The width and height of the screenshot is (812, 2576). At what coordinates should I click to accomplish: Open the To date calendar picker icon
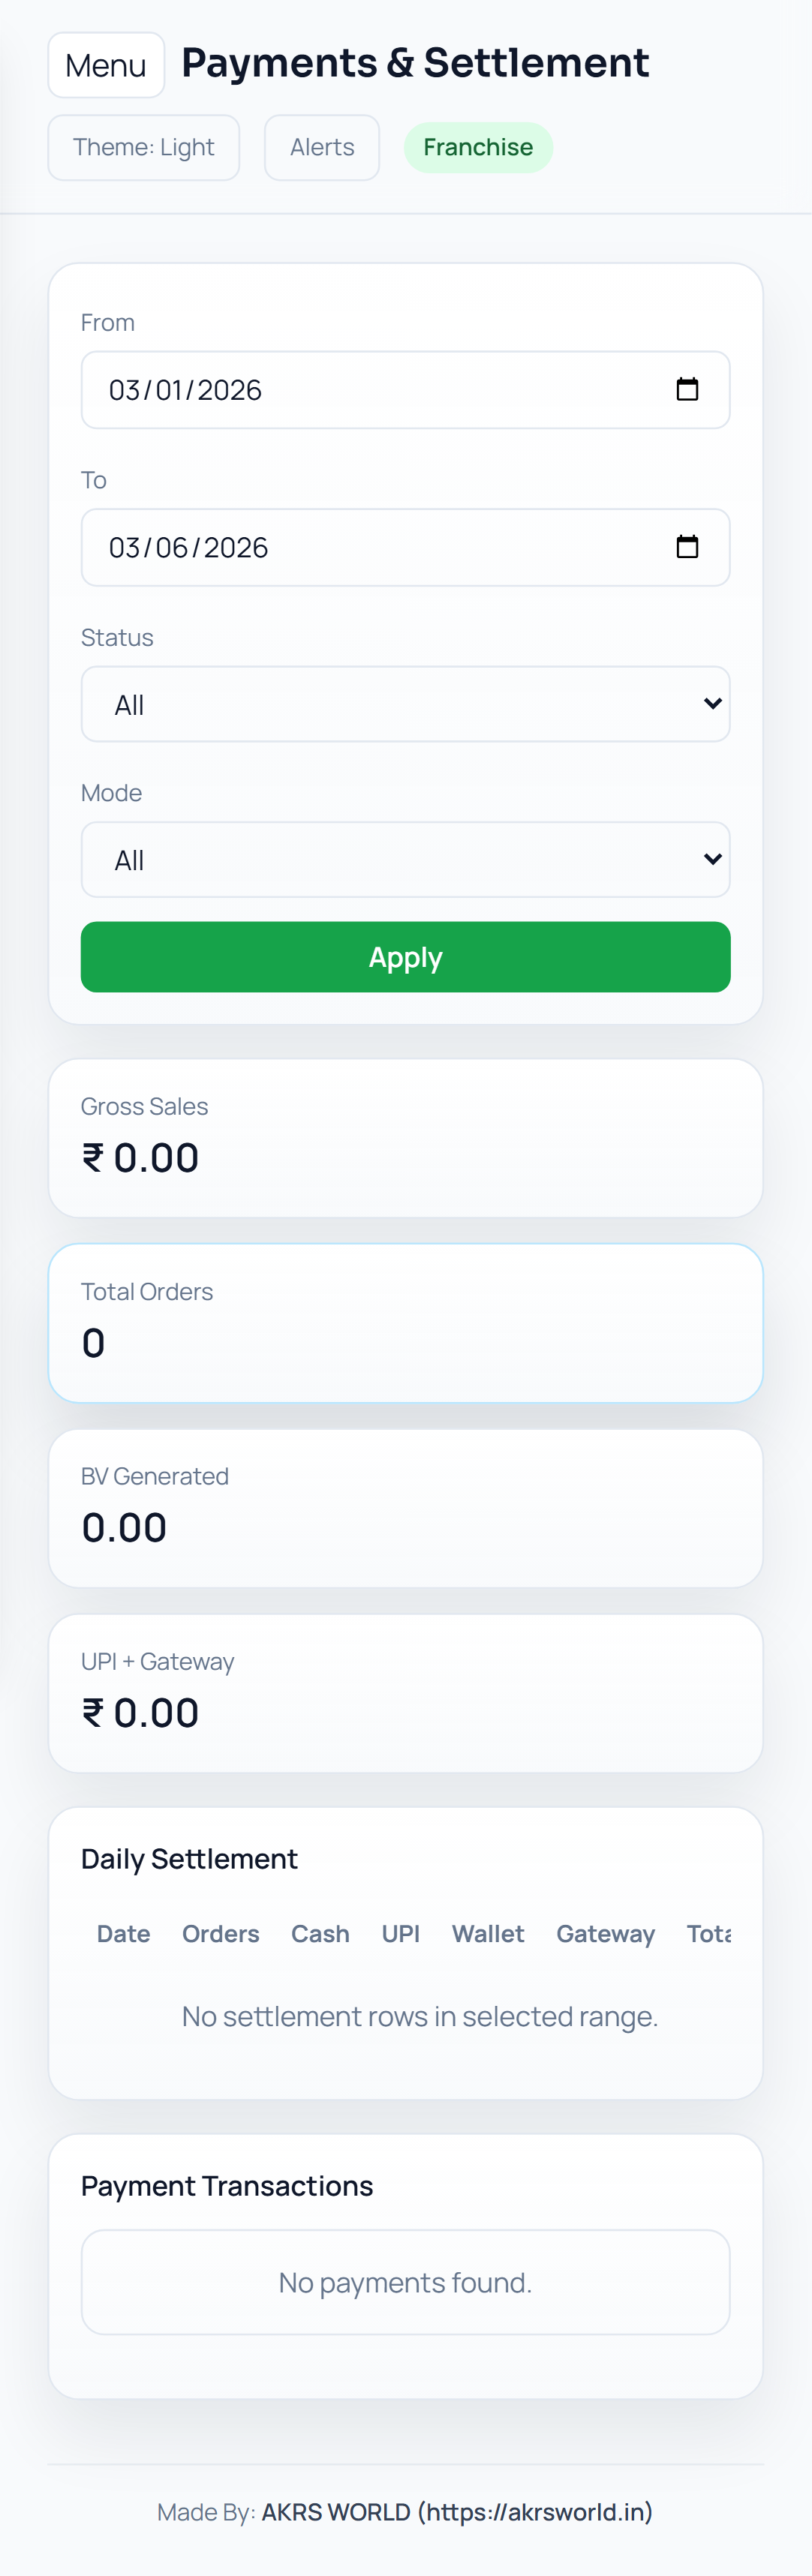tap(687, 547)
